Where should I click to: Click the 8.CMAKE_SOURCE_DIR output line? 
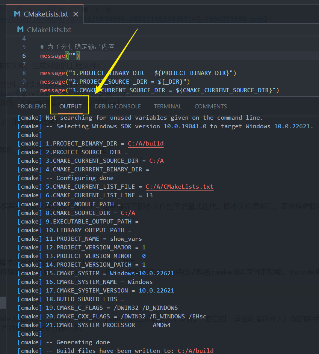pyautogui.click(x=77, y=213)
